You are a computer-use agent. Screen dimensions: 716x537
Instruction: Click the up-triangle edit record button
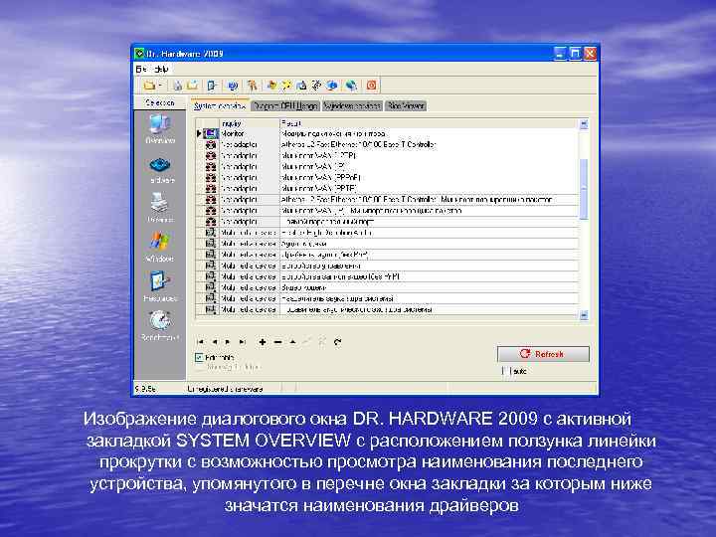pos(292,341)
